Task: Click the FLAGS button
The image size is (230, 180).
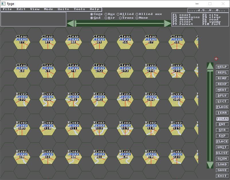Action: click(x=222, y=107)
